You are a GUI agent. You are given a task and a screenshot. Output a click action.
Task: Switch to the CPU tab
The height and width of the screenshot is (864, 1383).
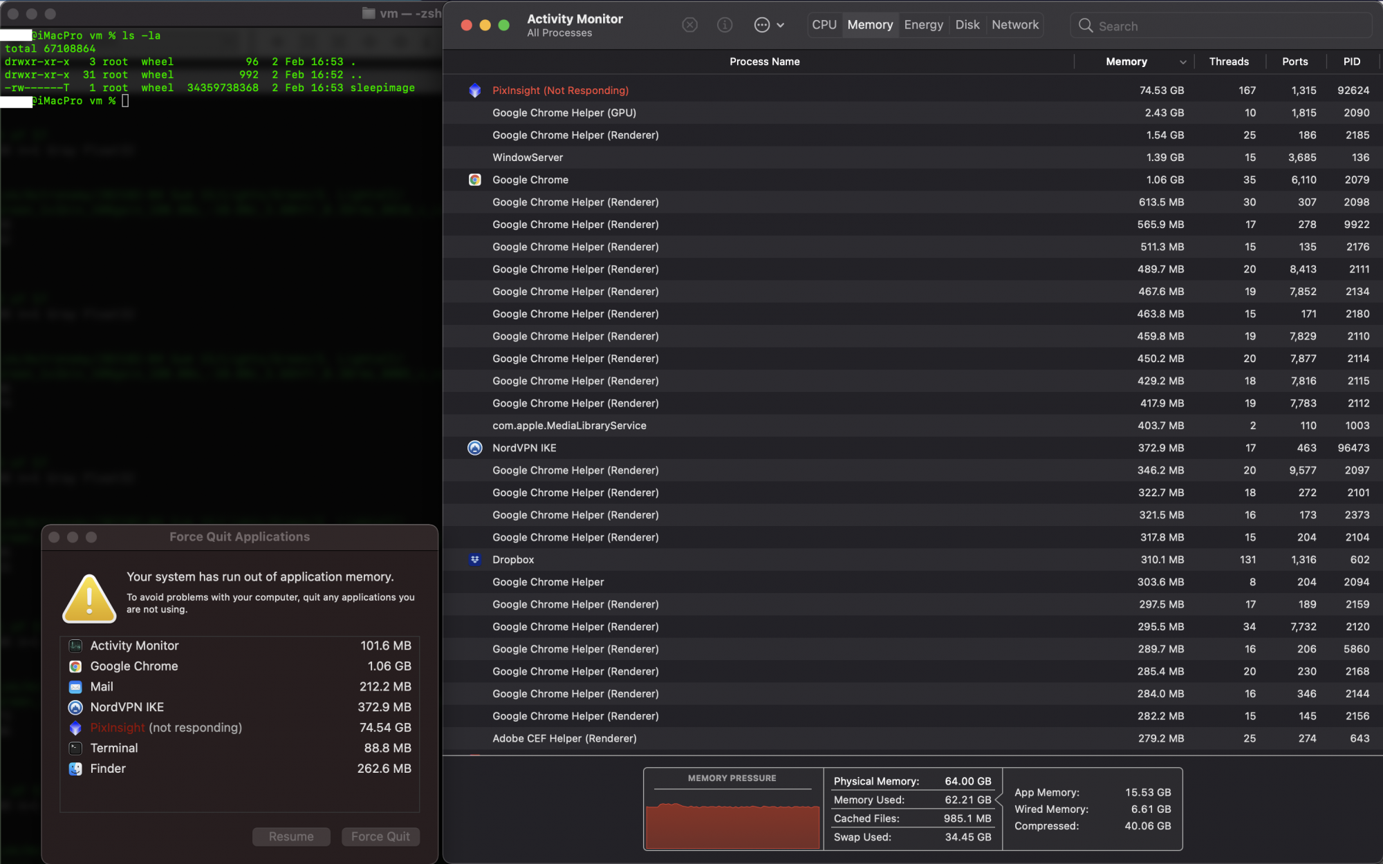824,25
